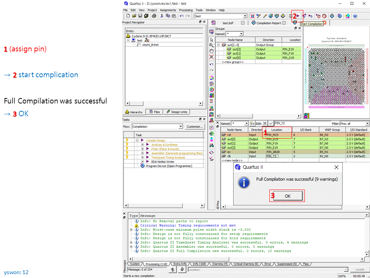370x278 pixels.
Task: Switch to the Design Units tab
Action: [177, 112]
